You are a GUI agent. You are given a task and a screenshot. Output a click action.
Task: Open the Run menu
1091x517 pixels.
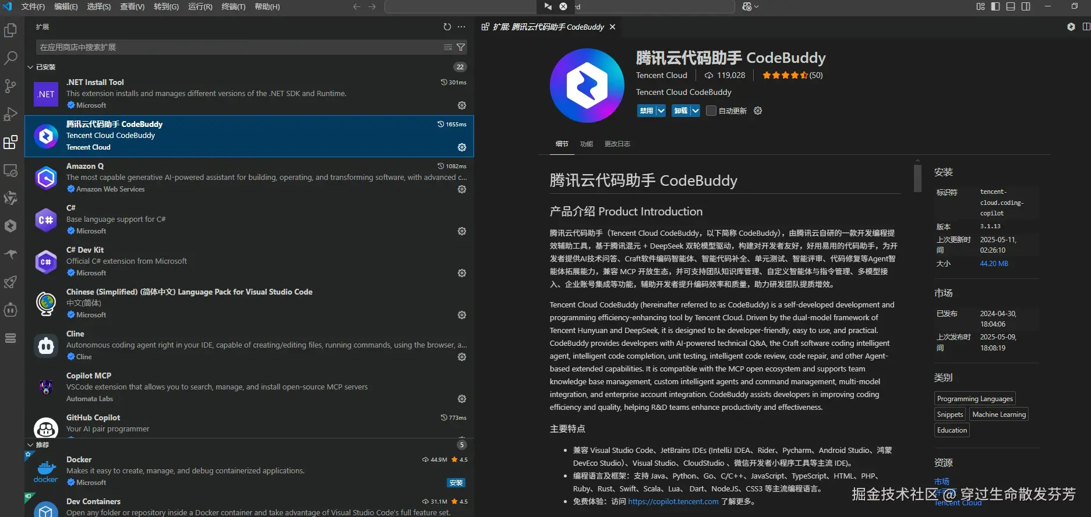(200, 6)
